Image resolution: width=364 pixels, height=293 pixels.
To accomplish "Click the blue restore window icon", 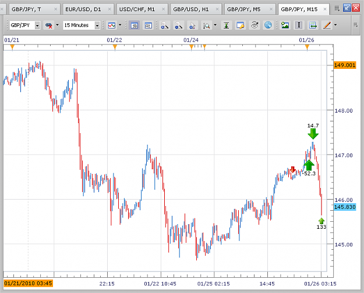I will coord(347,8).
